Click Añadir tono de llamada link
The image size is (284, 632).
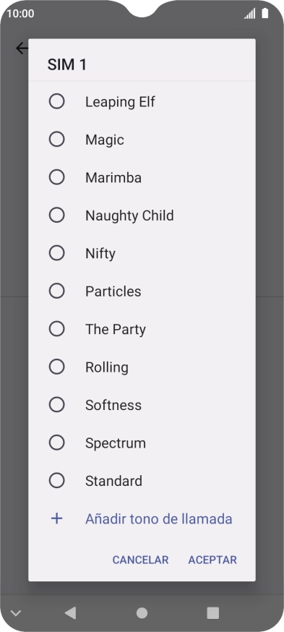click(x=159, y=518)
